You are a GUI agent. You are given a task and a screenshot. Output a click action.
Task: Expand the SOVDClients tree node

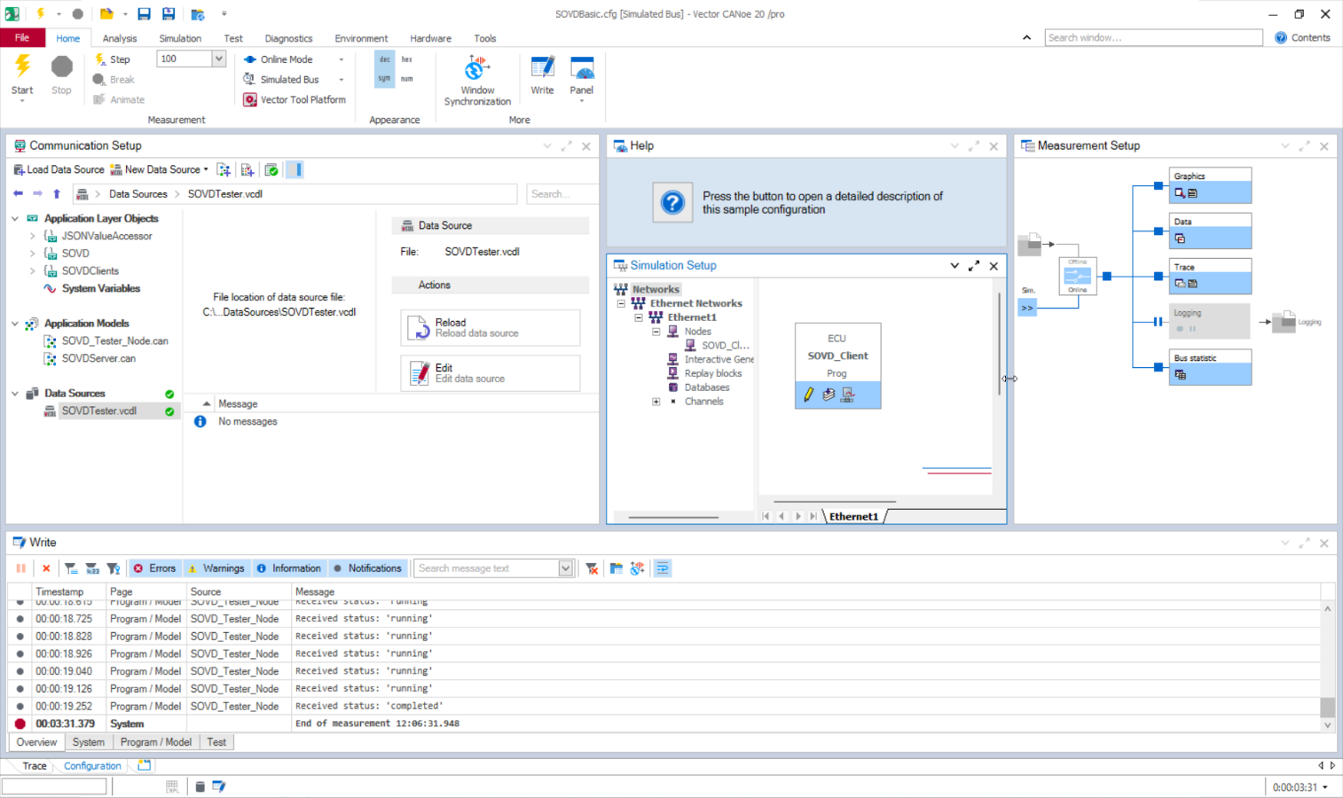tap(33, 271)
